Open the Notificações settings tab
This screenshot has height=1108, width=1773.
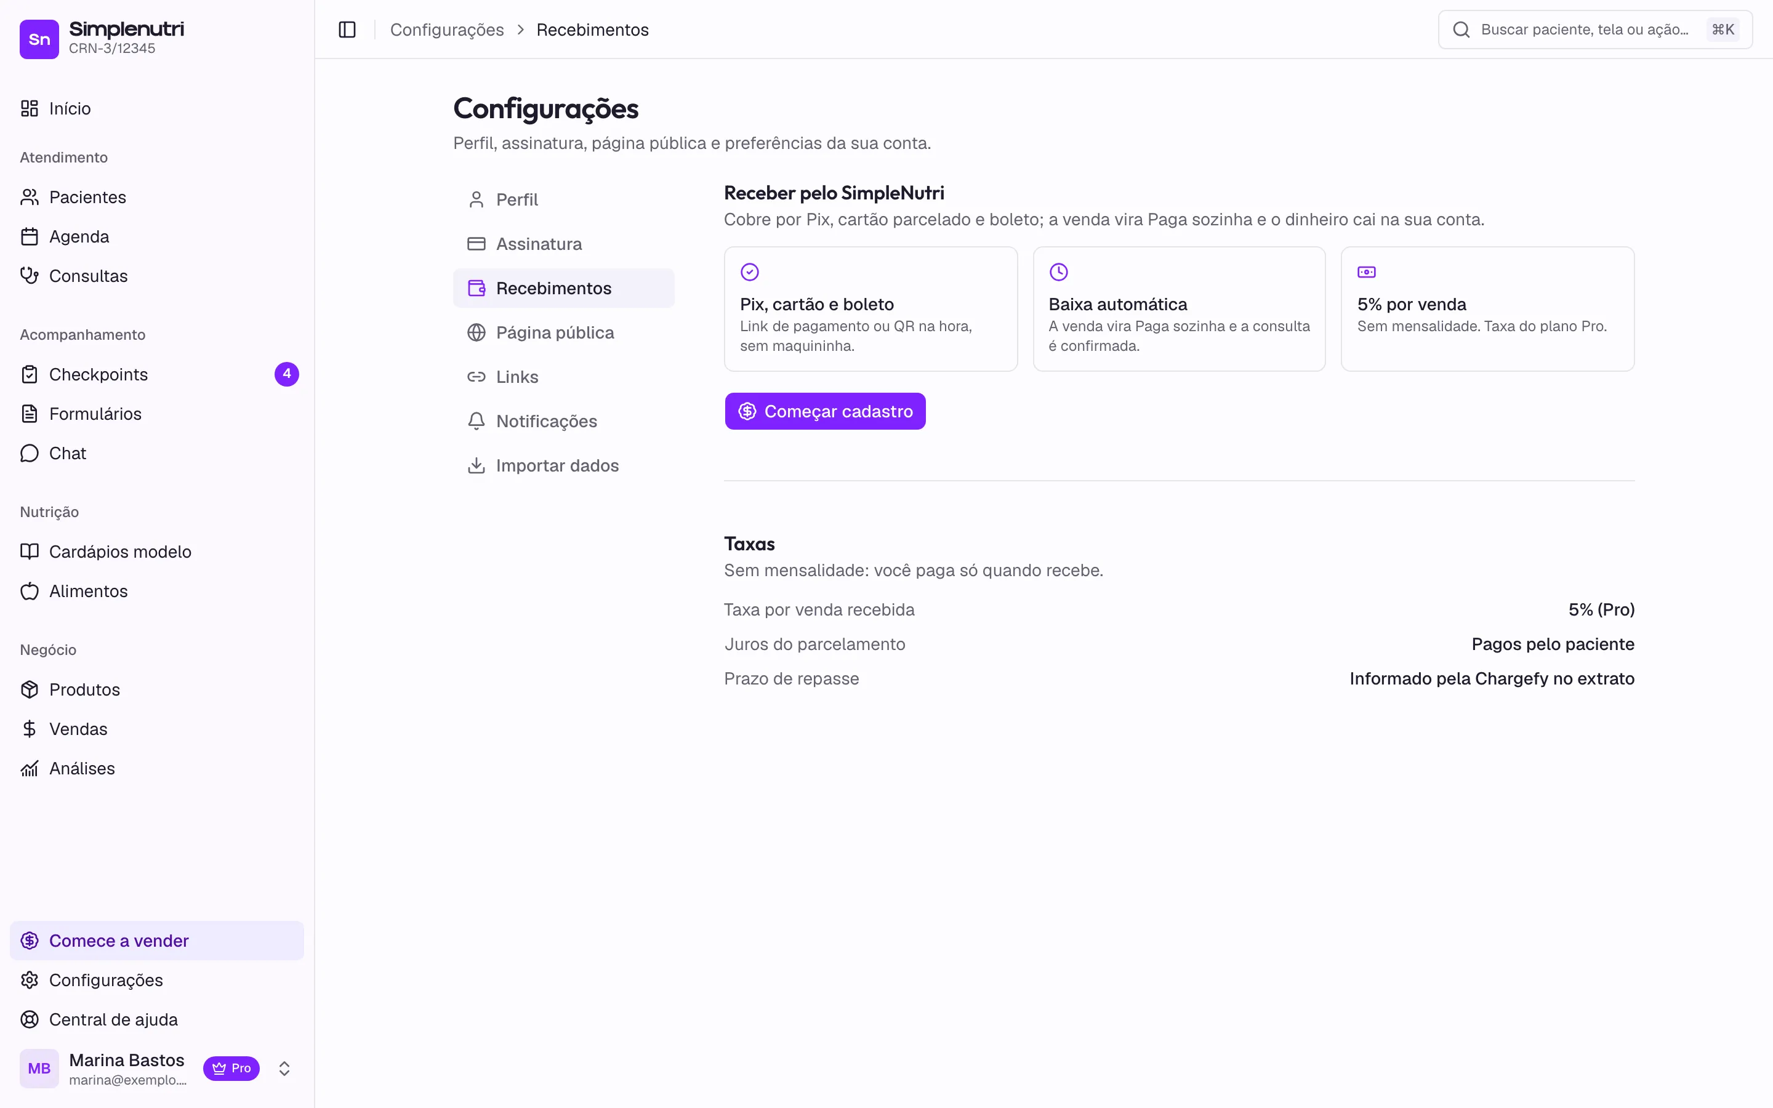(x=563, y=422)
